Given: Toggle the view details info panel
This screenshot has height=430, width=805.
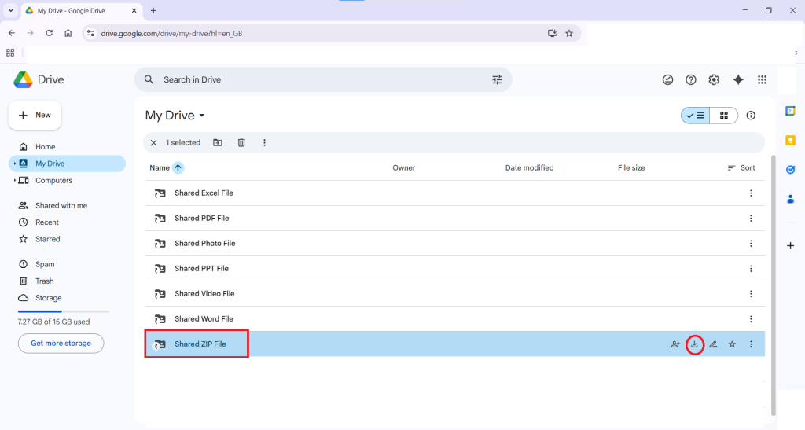Looking at the screenshot, I should coord(751,116).
